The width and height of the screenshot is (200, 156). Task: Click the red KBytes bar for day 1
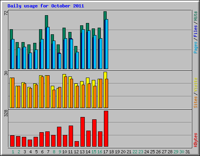point(12,141)
